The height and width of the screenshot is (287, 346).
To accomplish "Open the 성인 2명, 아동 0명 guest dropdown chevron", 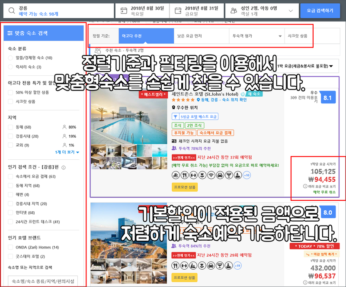I will click(x=291, y=10).
